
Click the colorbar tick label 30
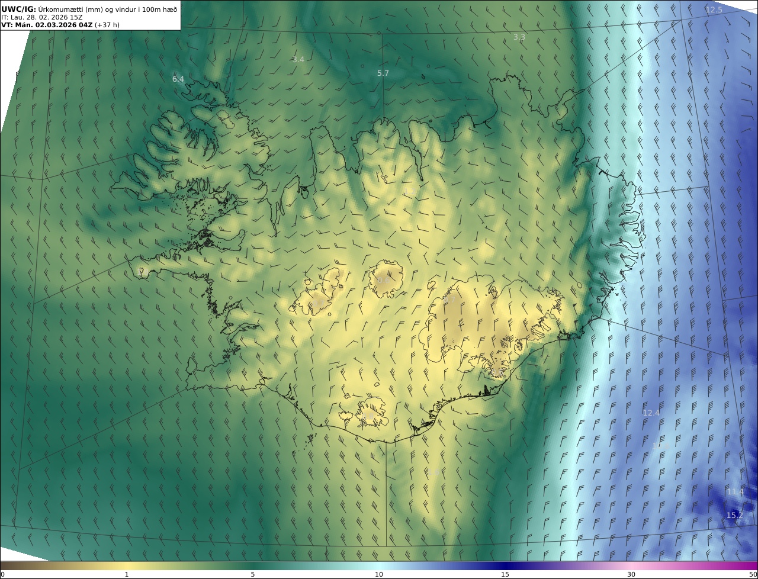click(x=631, y=574)
